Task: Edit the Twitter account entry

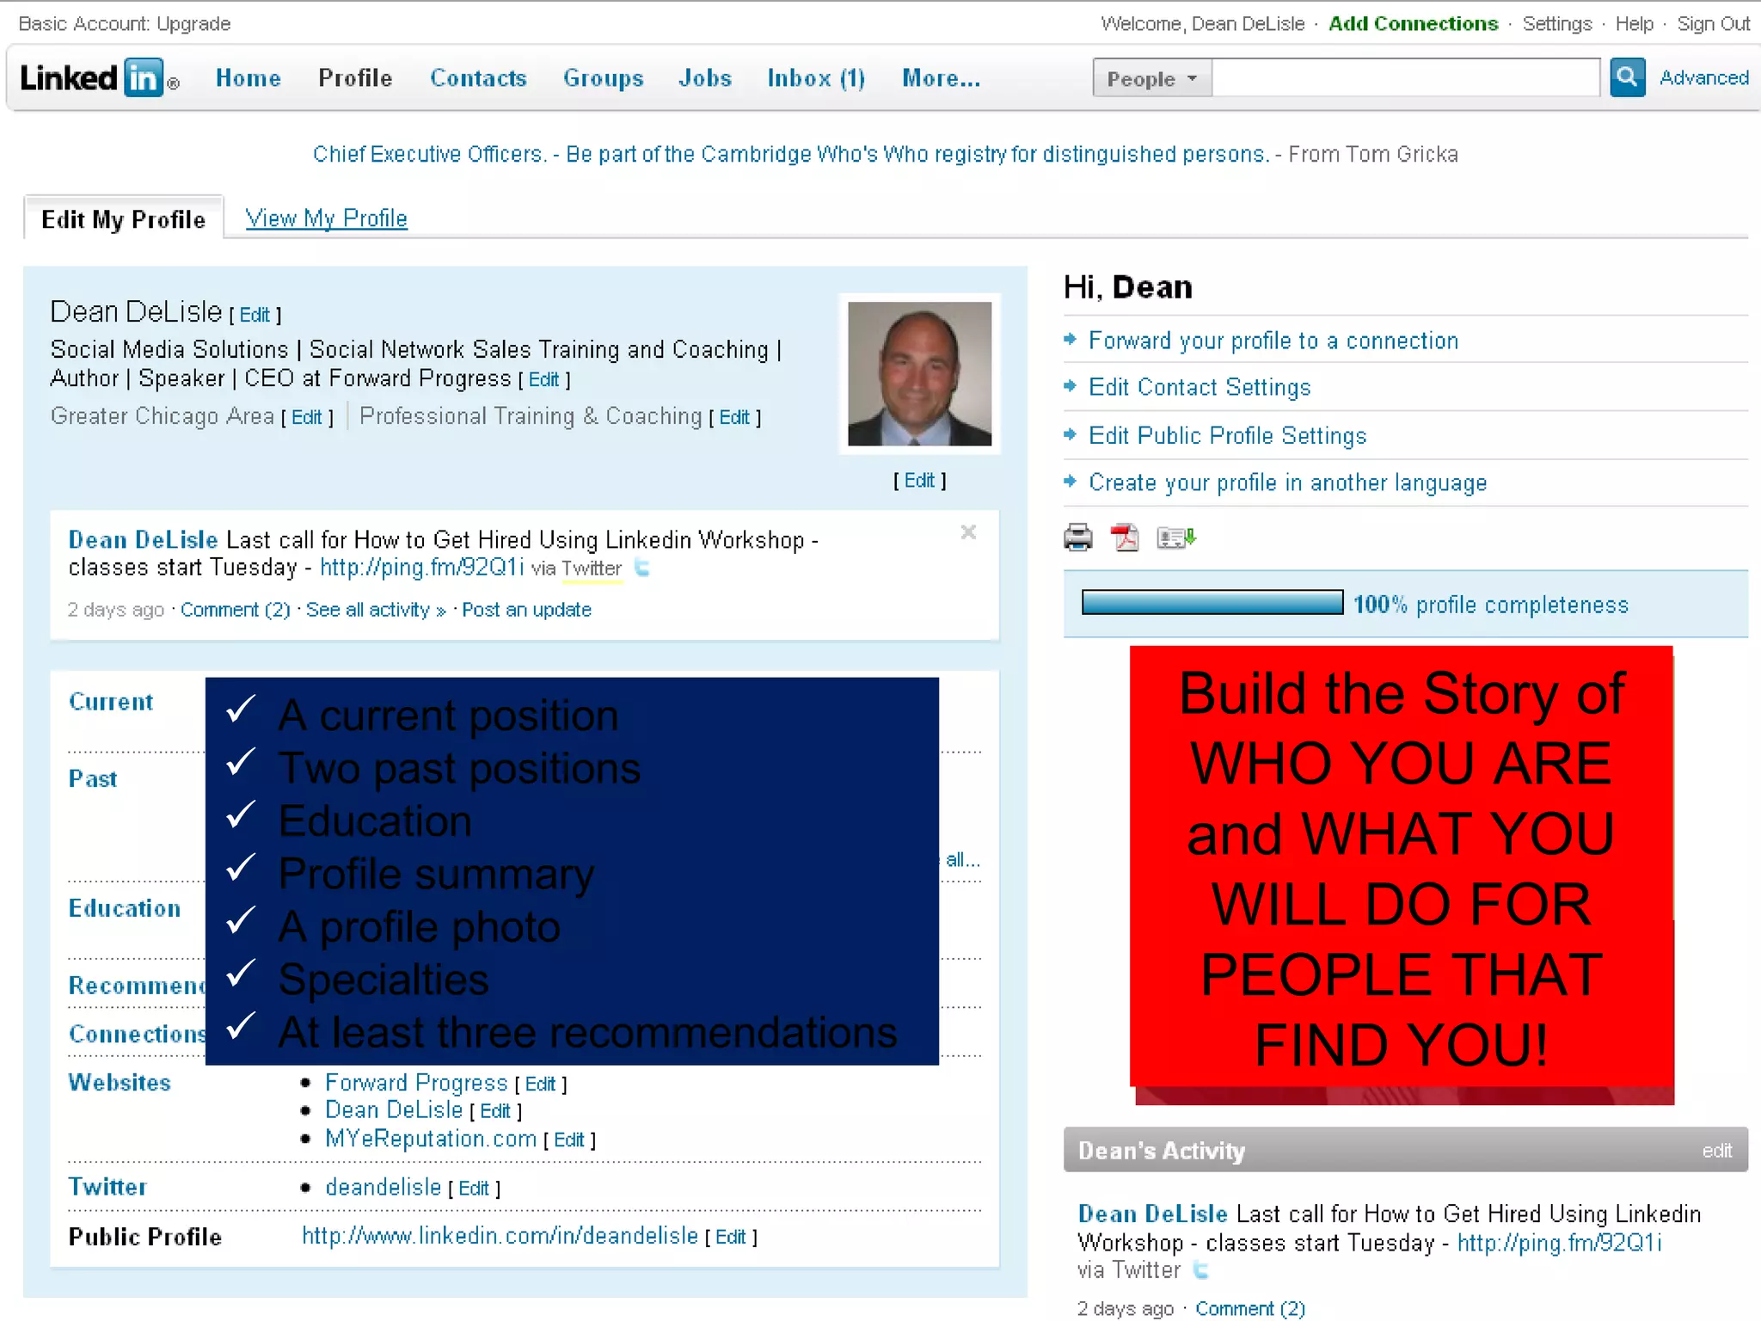Action: click(473, 1189)
